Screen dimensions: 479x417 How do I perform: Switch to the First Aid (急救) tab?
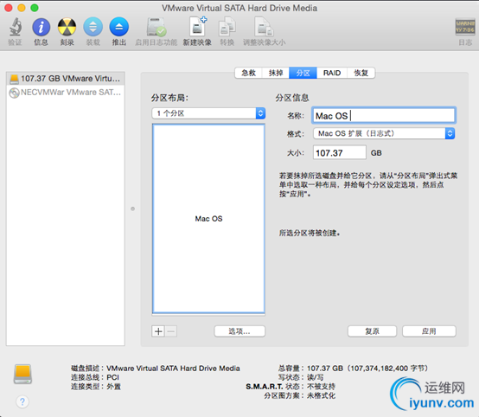[248, 73]
